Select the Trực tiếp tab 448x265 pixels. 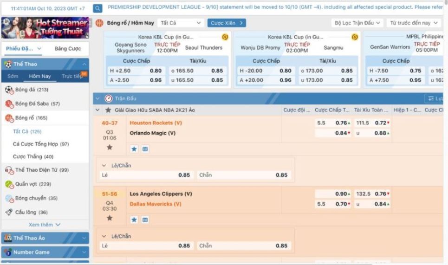coord(71,76)
